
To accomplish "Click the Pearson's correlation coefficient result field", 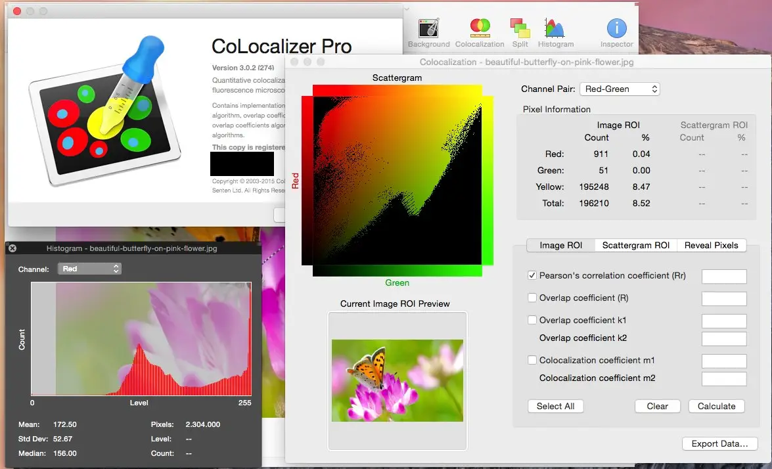I will click(724, 277).
